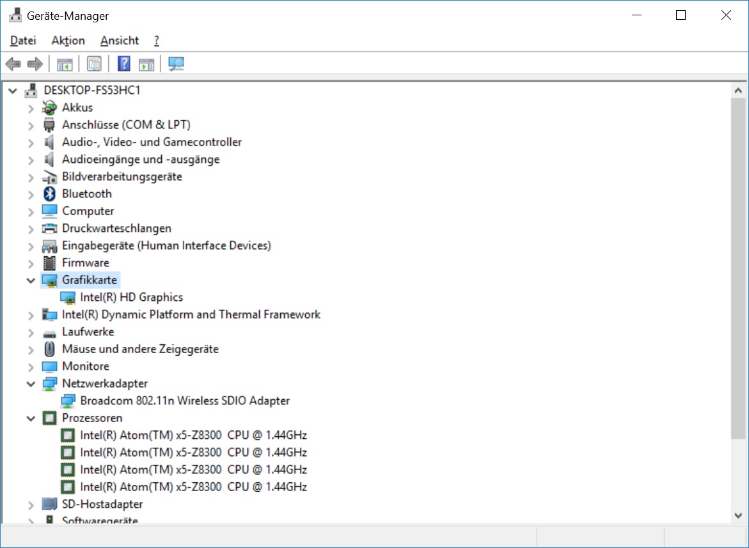The width and height of the screenshot is (749, 548).
Task: Click the Akkus battery icon
Action: [x=49, y=108]
